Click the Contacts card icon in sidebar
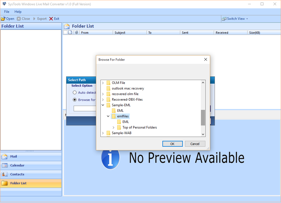Viewport: 281px width, 203px height. tap(4, 174)
